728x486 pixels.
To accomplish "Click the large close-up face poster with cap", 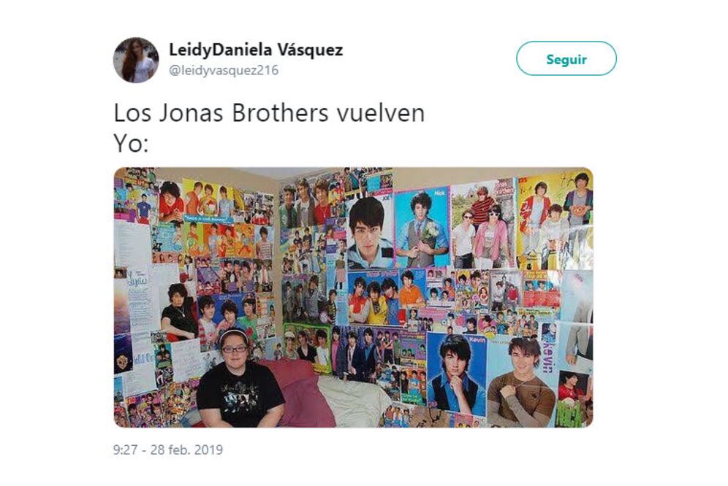I will (370, 232).
